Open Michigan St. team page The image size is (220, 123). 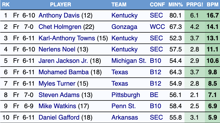tap(129, 61)
